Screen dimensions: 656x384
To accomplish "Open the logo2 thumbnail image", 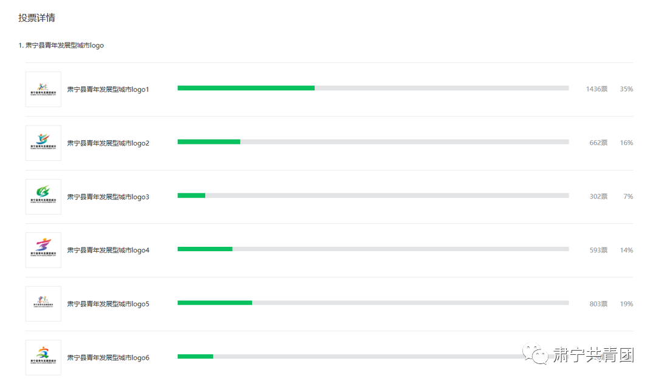I will point(43,143).
